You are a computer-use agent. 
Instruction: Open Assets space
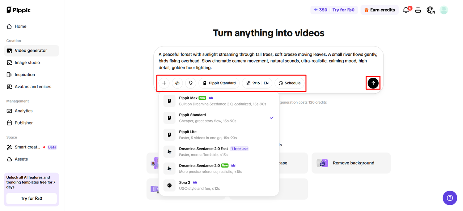[31, 159]
